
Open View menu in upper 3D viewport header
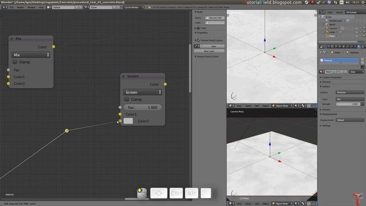pyautogui.click(x=239, y=106)
